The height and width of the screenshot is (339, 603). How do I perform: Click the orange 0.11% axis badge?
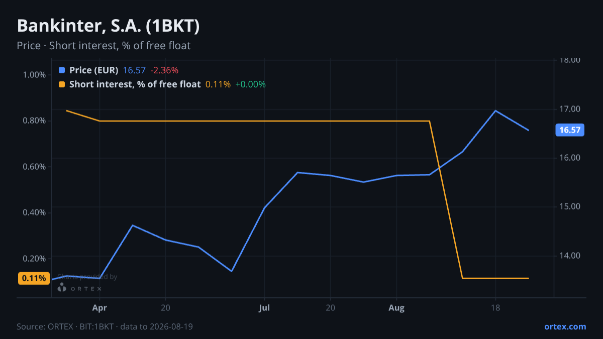[x=34, y=278]
